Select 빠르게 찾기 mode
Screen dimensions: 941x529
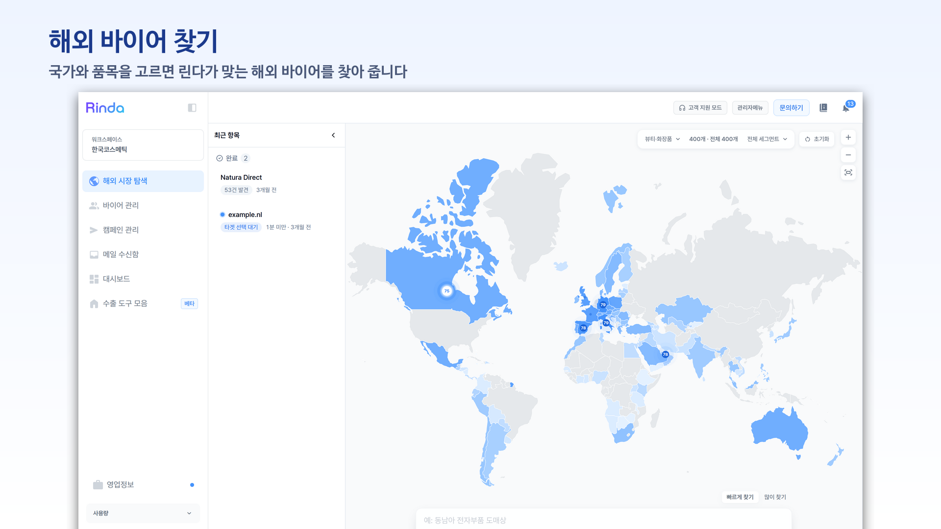[x=740, y=497]
